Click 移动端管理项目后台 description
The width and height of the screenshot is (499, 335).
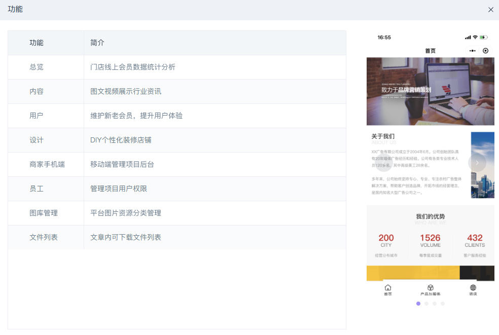tap(122, 165)
